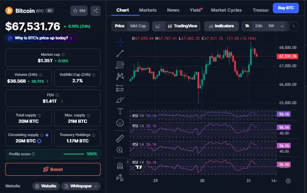Click info icon beside Total supply

tap(39, 115)
